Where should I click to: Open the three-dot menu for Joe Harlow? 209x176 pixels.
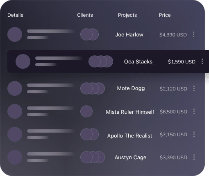(x=193, y=34)
